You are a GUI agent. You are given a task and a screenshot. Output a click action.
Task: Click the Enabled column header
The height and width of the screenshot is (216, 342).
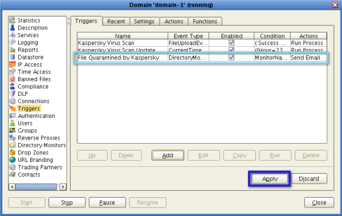click(231, 36)
